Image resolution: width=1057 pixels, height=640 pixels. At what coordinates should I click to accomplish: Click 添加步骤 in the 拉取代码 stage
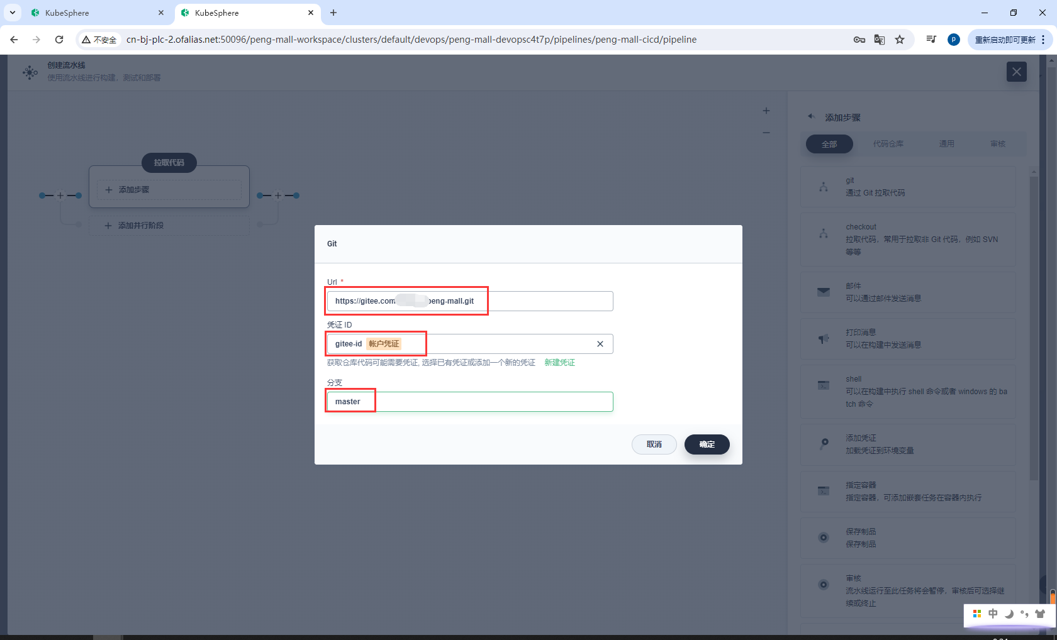click(x=169, y=190)
